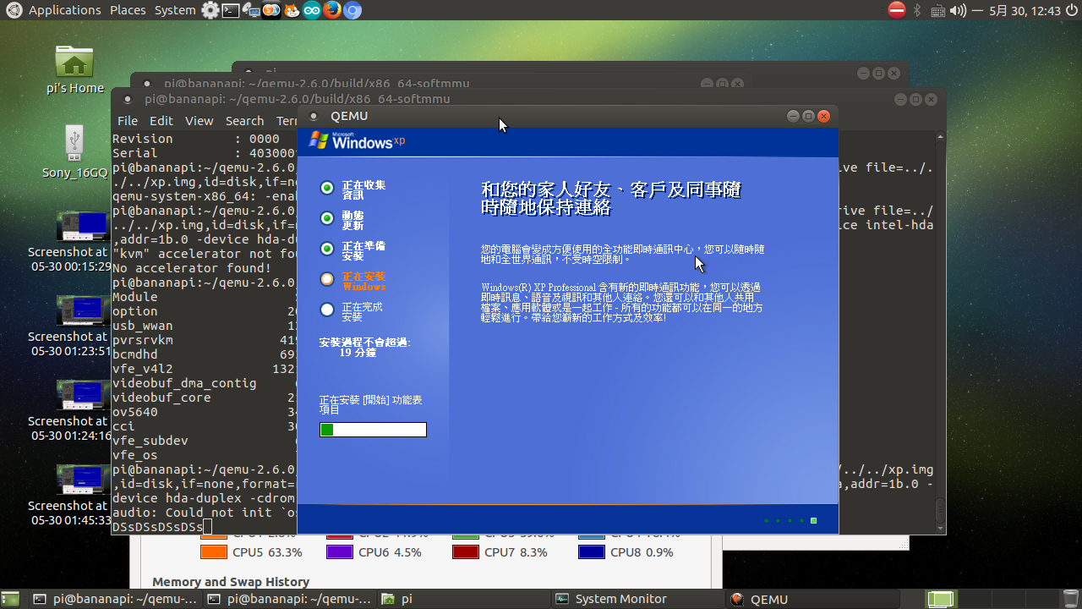The width and height of the screenshot is (1082, 609).
Task: Click the 安裝過程不會超過 19 分鐘 time estimate
Action: (364, 348)
